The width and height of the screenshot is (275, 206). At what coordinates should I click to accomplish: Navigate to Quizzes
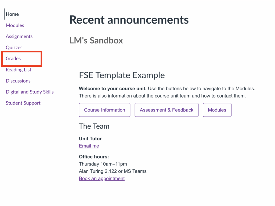14,48
